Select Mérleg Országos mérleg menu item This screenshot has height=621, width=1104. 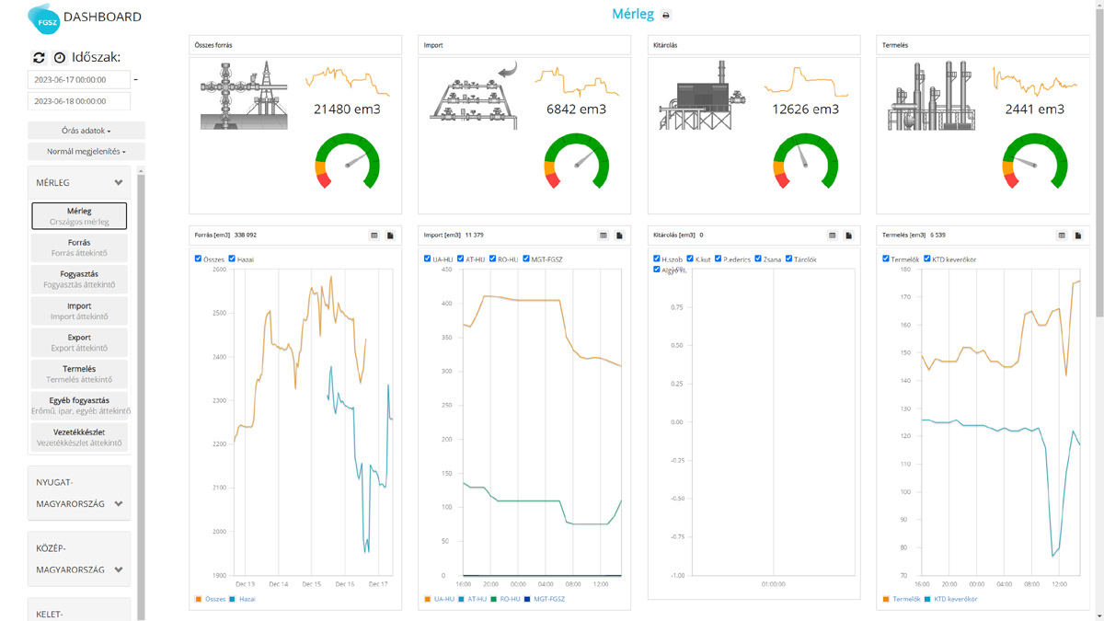(79, 216)
